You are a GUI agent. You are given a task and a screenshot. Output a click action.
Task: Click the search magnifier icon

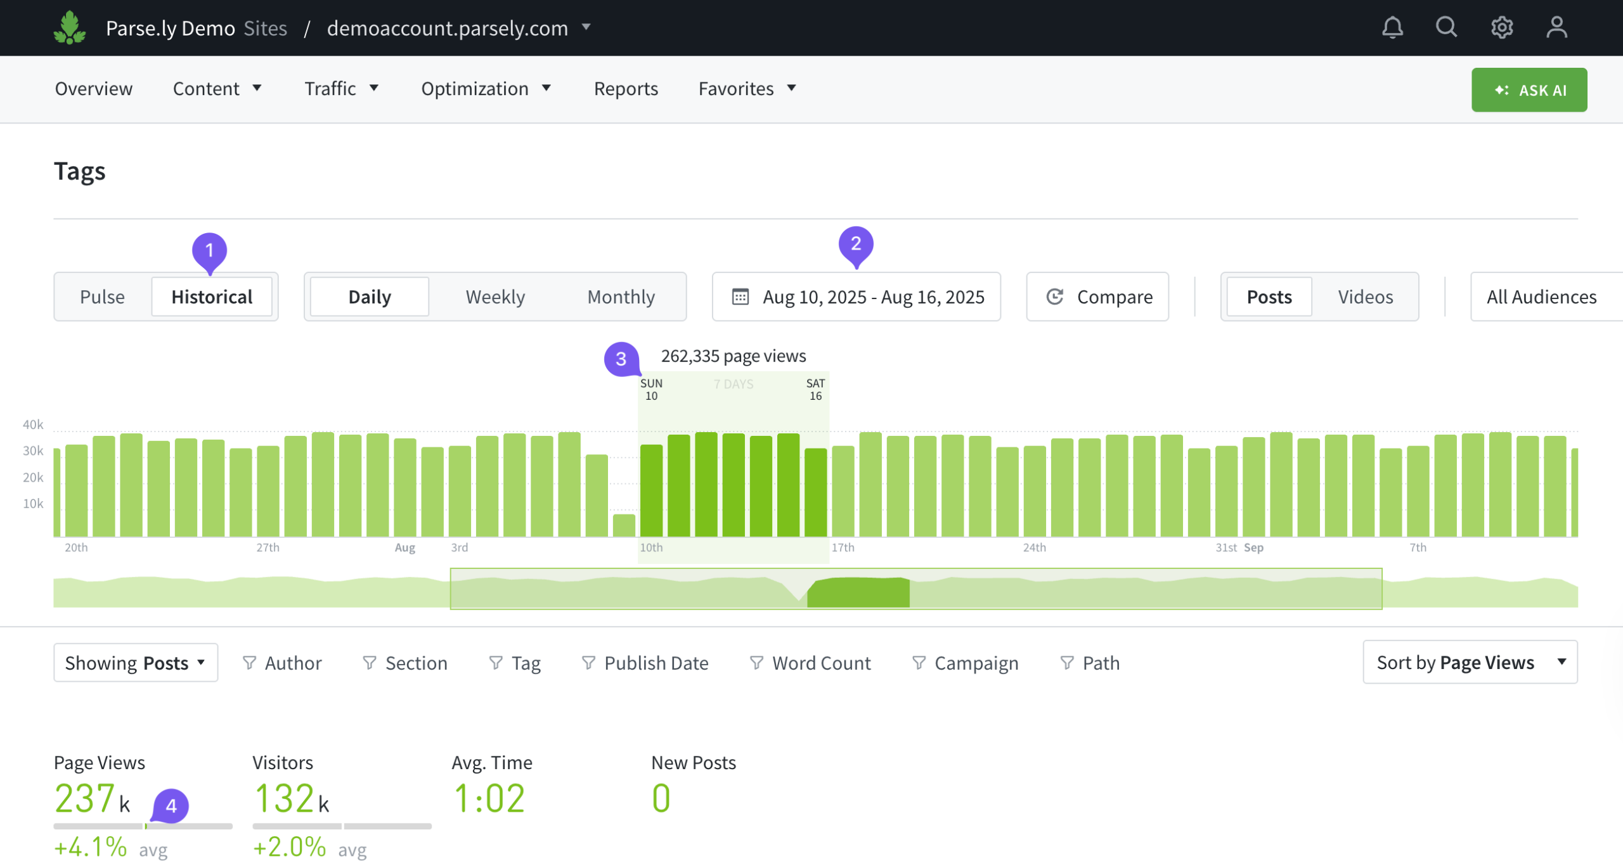tap(1446, 27)
